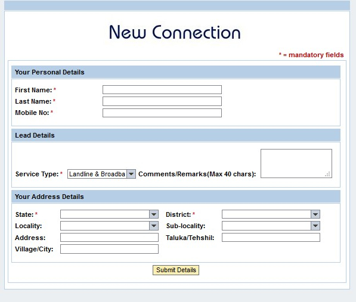Select the Mobile No input field

pyautogui.click(x=162, y=113)
